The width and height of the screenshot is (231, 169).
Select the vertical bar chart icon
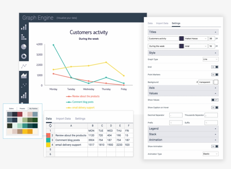click(x=24, y=27)
